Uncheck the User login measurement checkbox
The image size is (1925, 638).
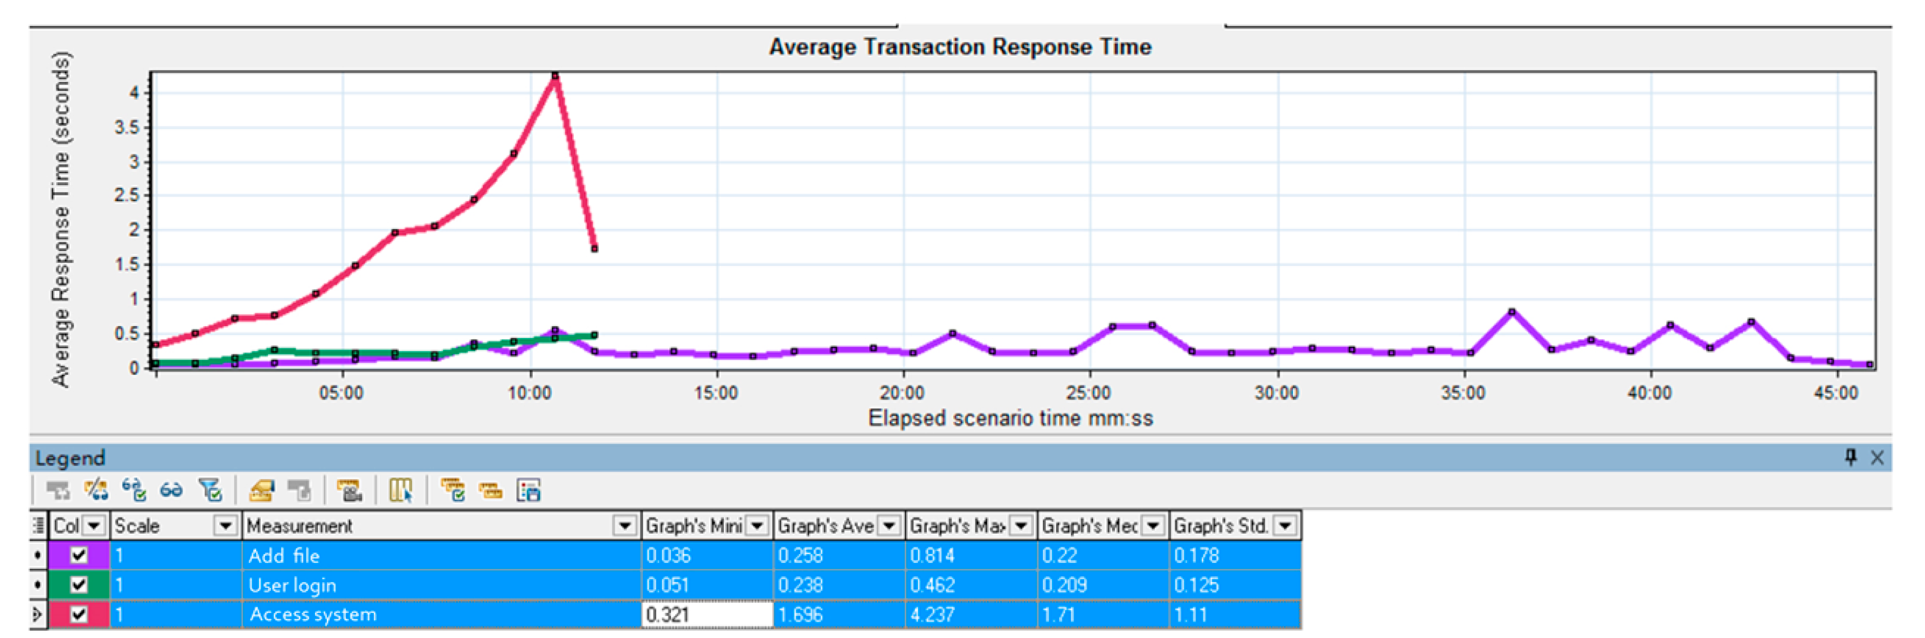point(78,584)
